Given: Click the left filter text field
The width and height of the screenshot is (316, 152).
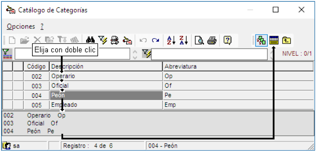Looking at the screenshot, I should pos(72,54).
